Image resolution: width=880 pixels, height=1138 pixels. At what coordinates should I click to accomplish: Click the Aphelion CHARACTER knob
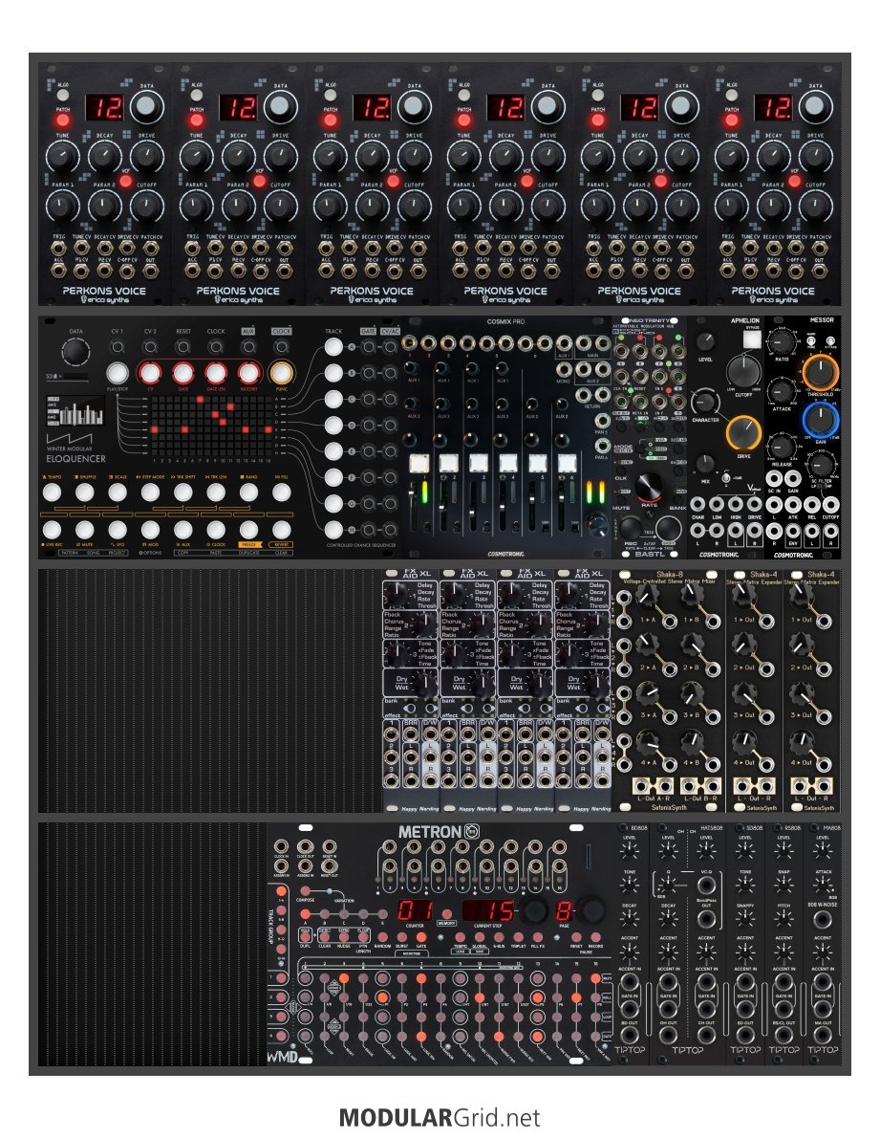click(x=704, y=402)
